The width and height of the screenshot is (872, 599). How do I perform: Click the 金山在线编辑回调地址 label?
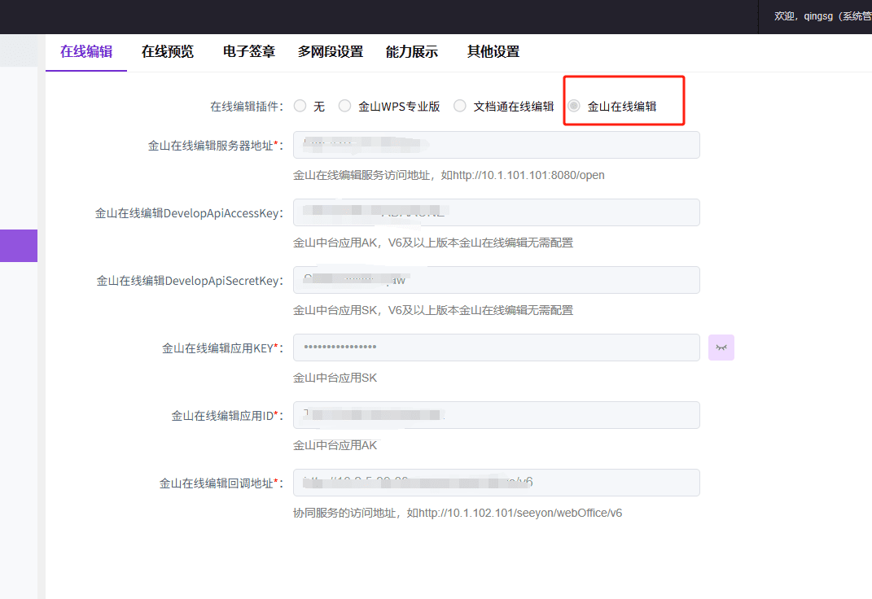click(x=221, y=483)
